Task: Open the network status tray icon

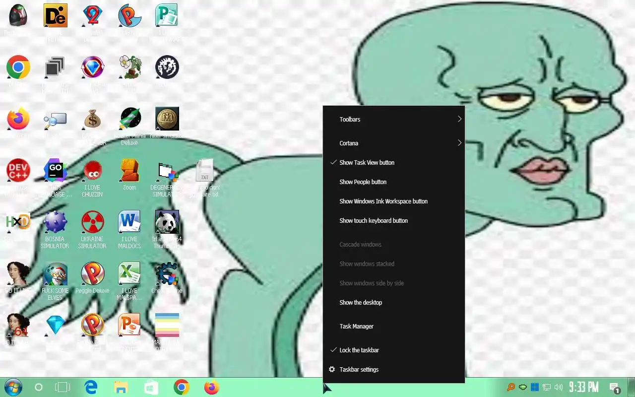Action: pos(547,387)
